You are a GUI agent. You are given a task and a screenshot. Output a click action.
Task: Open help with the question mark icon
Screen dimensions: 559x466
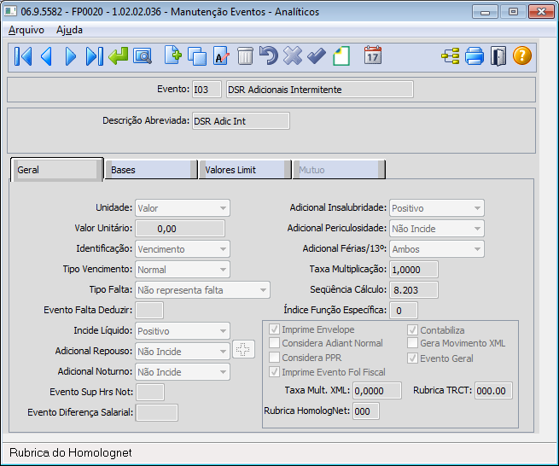pyautogui.click(x=522, y=57)
